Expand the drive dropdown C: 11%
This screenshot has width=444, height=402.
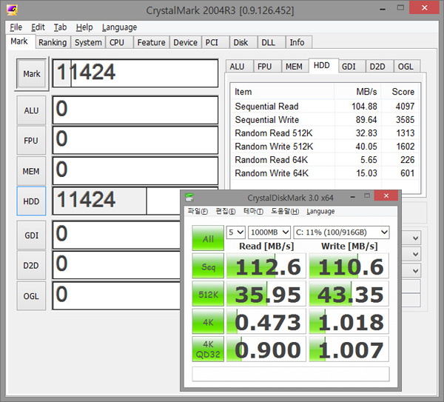tap(341, 232)
